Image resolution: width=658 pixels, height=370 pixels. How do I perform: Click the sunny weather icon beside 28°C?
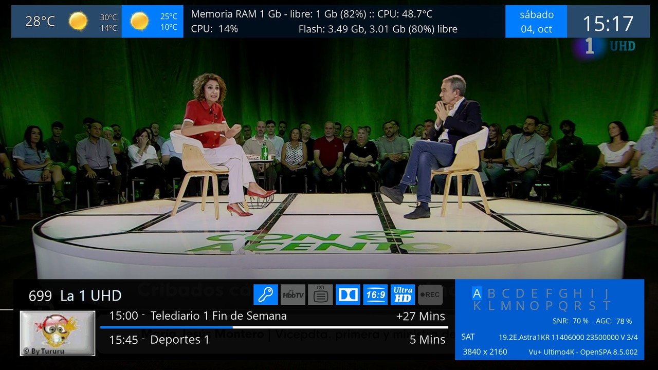point(78,21)
